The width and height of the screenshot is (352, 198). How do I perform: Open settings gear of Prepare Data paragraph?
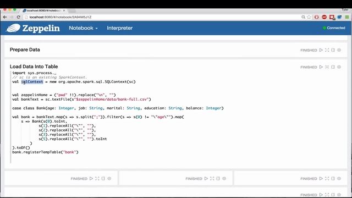coord(339,50)
